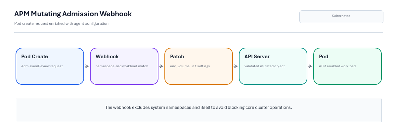Click the 'API Server' heading label

257,57
